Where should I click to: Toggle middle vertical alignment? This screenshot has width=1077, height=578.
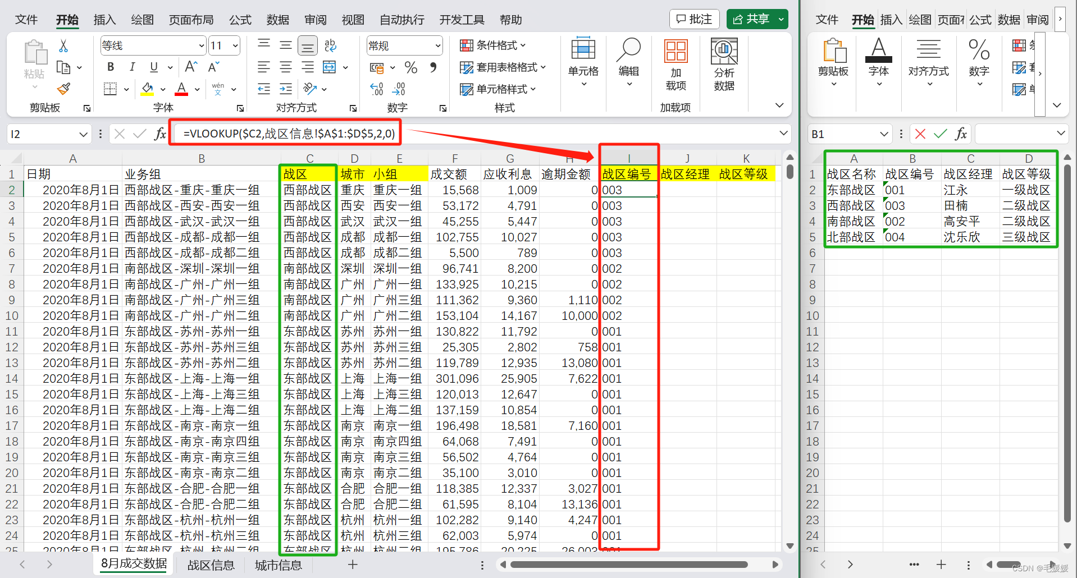click(286, 45)
